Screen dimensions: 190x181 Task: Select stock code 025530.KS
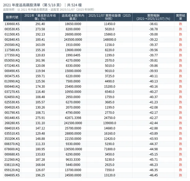(12, 102)
